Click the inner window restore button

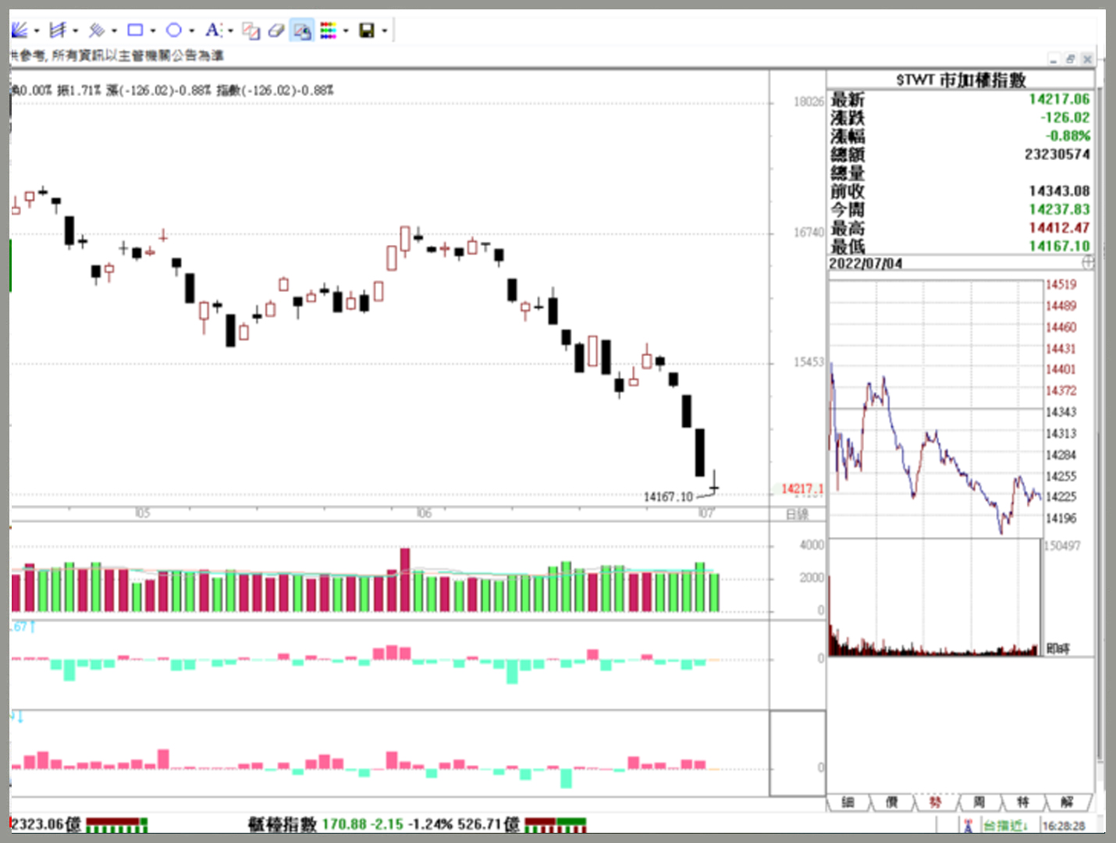coord(1070,59)
